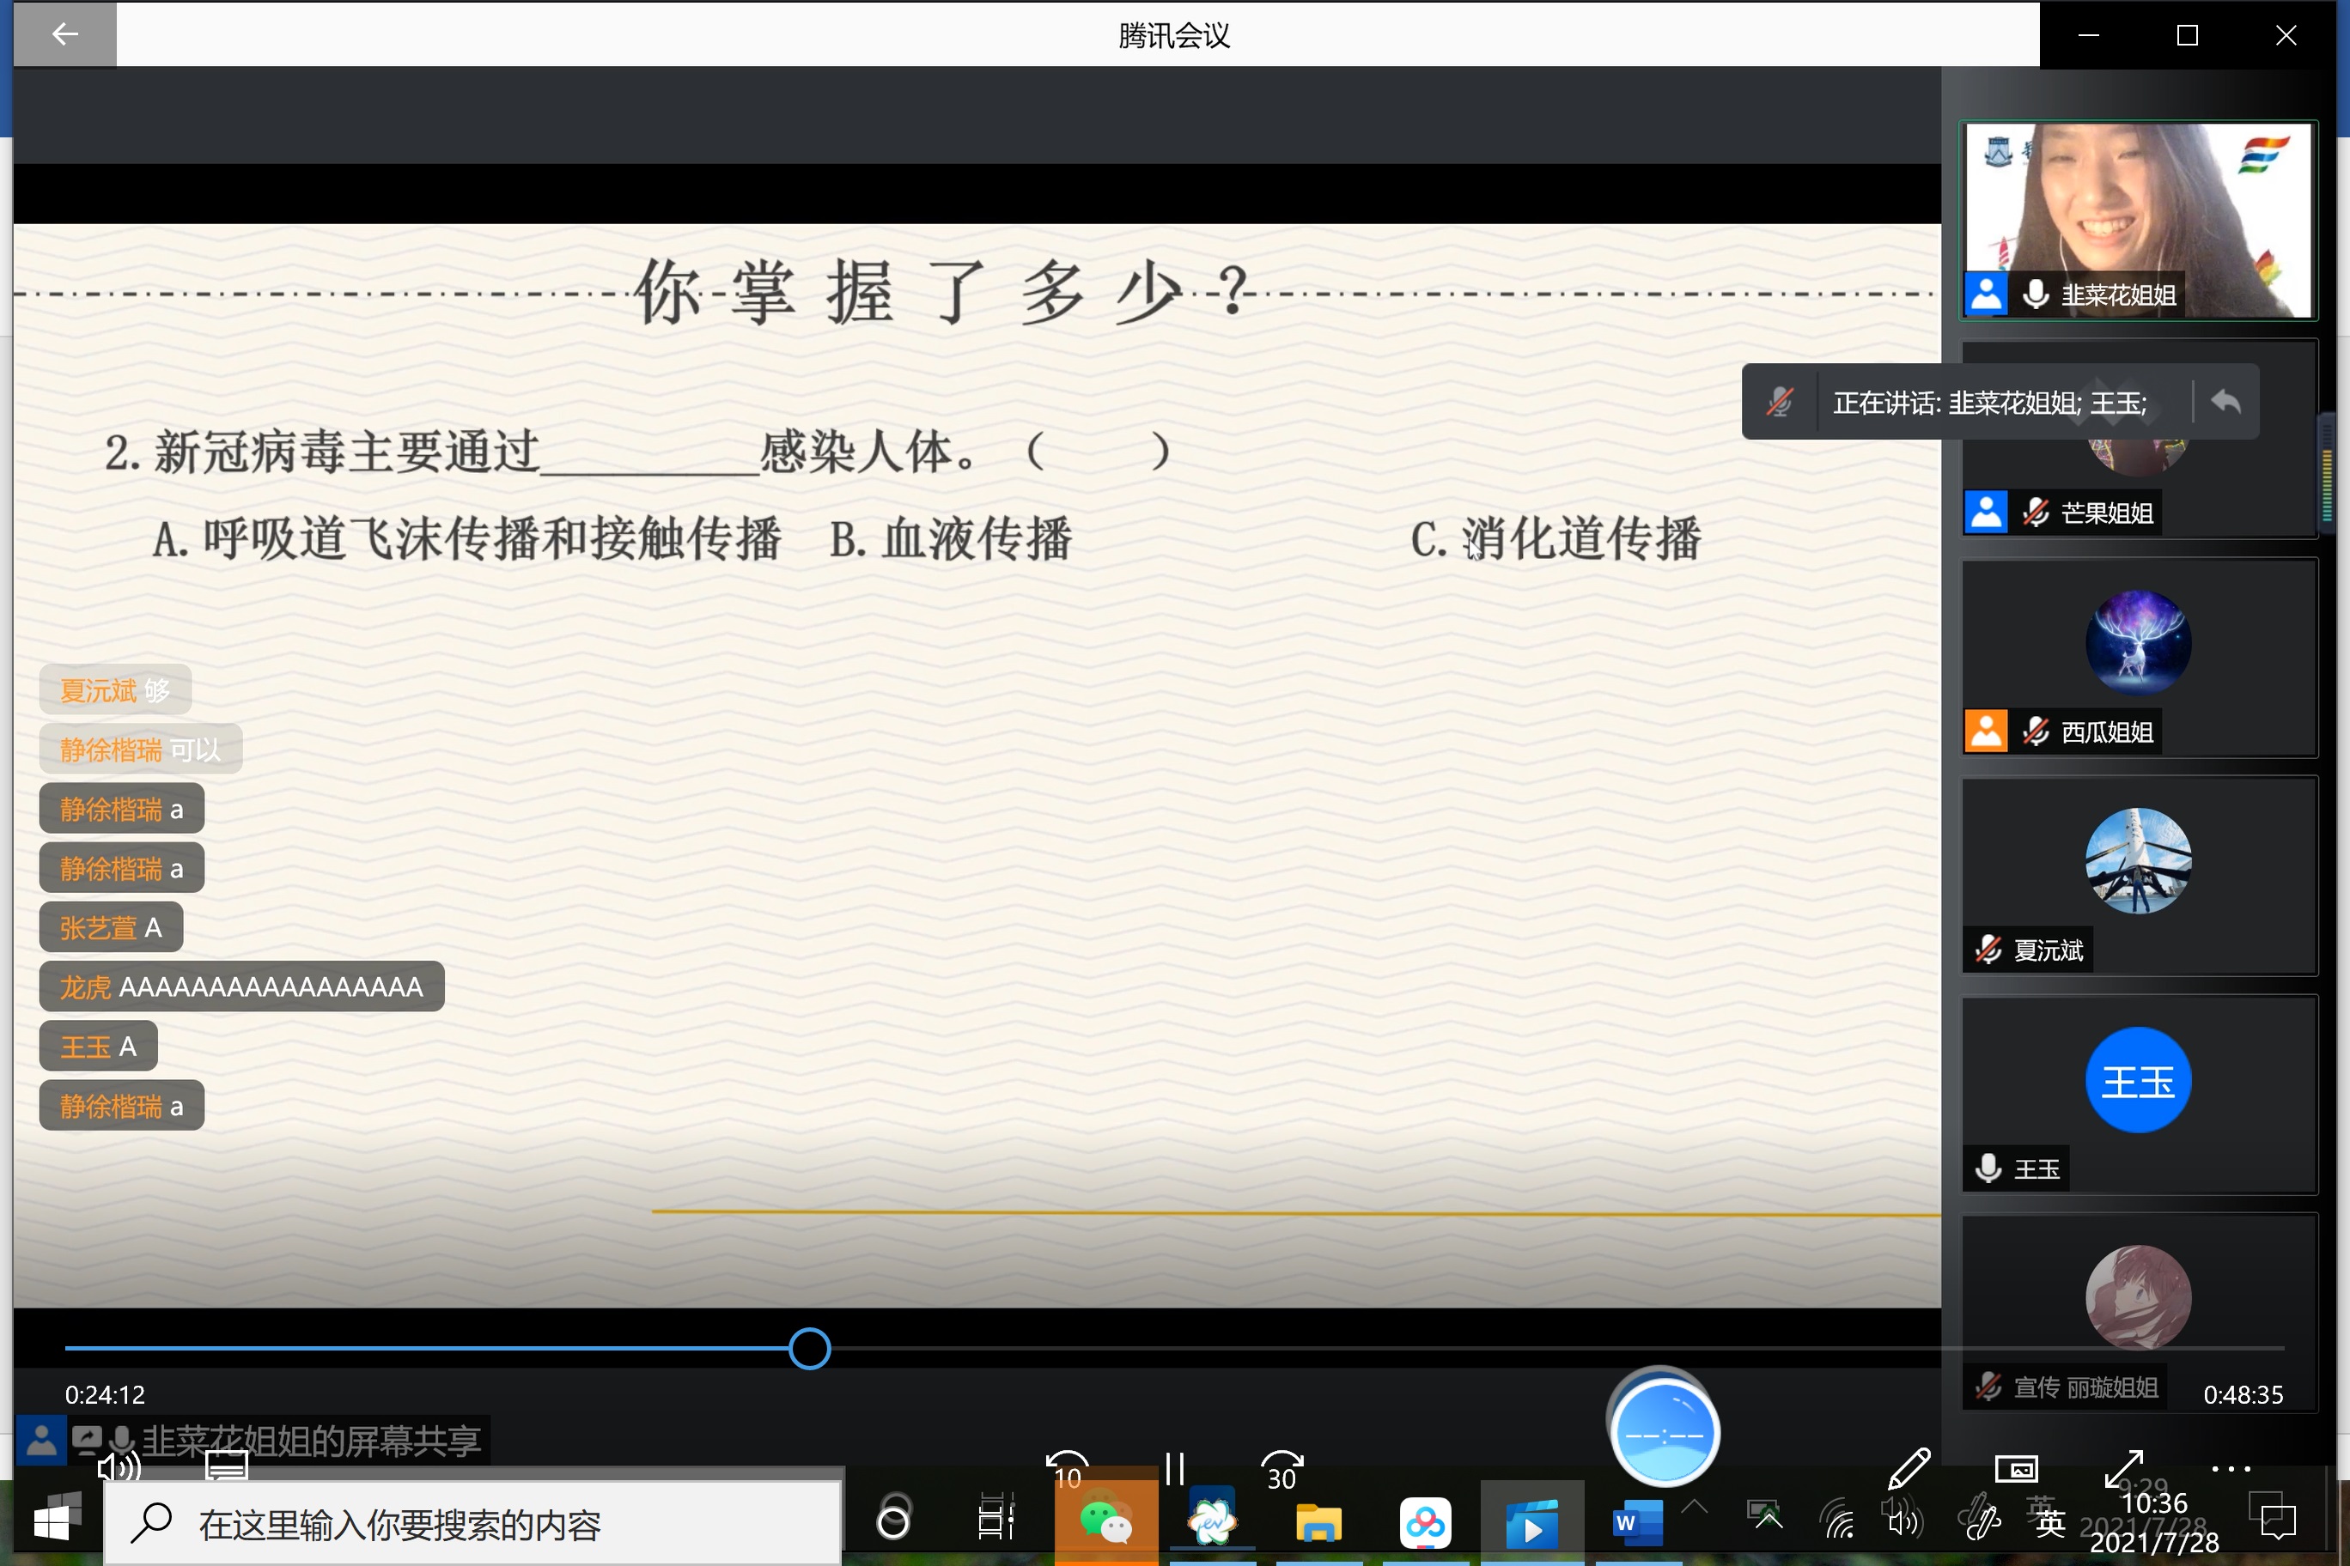Open the three-dot more options menu
This screenshot has height=1566, width=2350.
tap(2230, 1468)
